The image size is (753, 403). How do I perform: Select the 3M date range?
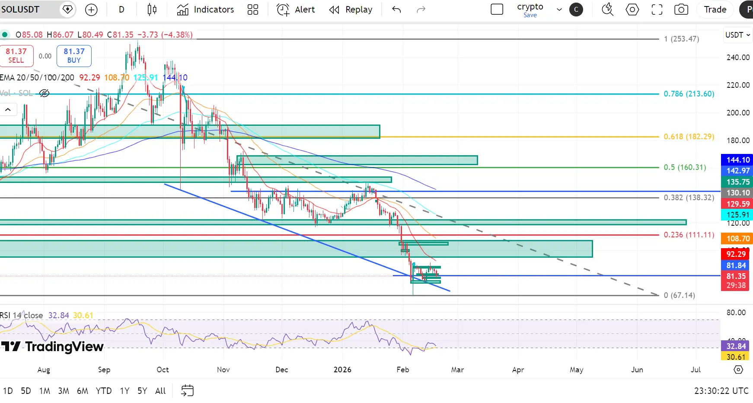[x=64, y=391]
